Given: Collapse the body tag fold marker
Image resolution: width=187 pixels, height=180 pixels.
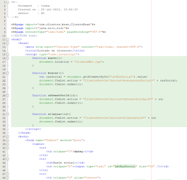Looking at the screenshot, I should 8,136.
